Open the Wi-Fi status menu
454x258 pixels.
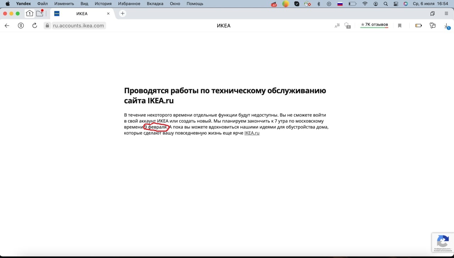365,4
